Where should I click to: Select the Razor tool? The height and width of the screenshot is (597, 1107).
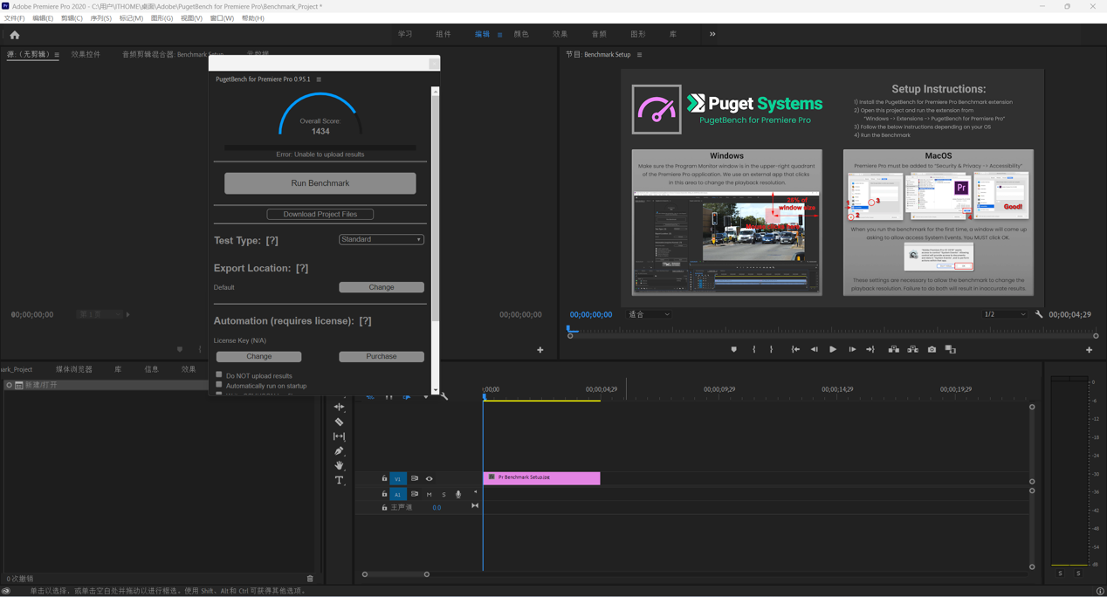(x=340, y=422)
